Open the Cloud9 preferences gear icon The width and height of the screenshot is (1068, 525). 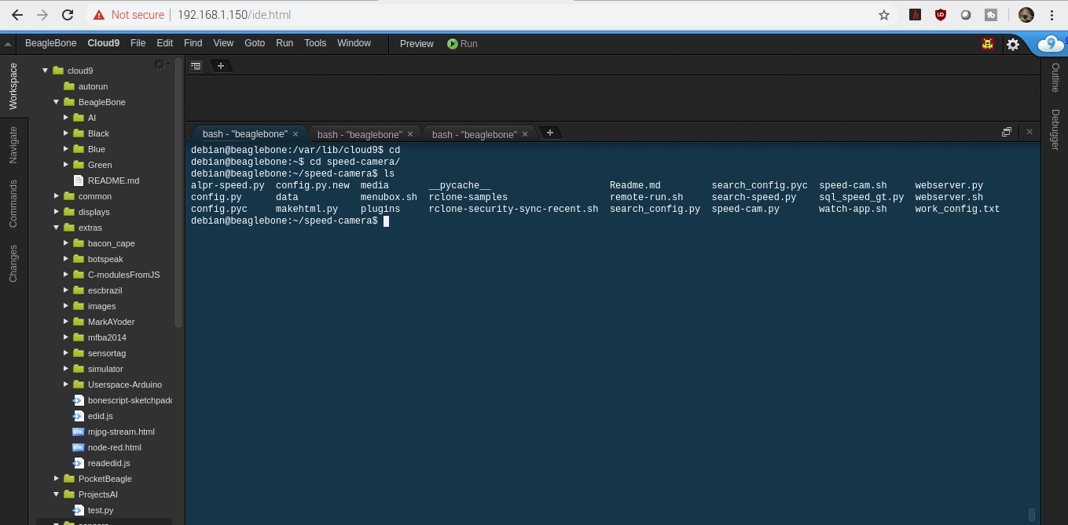(x=1013, y=45)
